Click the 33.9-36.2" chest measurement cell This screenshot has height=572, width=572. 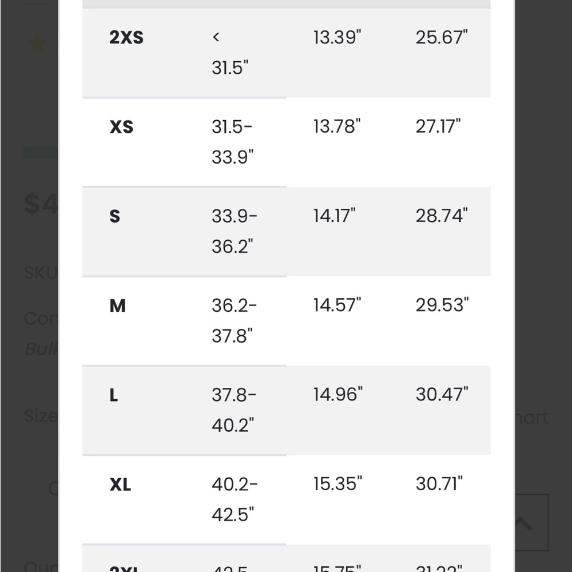click(235, 231)
